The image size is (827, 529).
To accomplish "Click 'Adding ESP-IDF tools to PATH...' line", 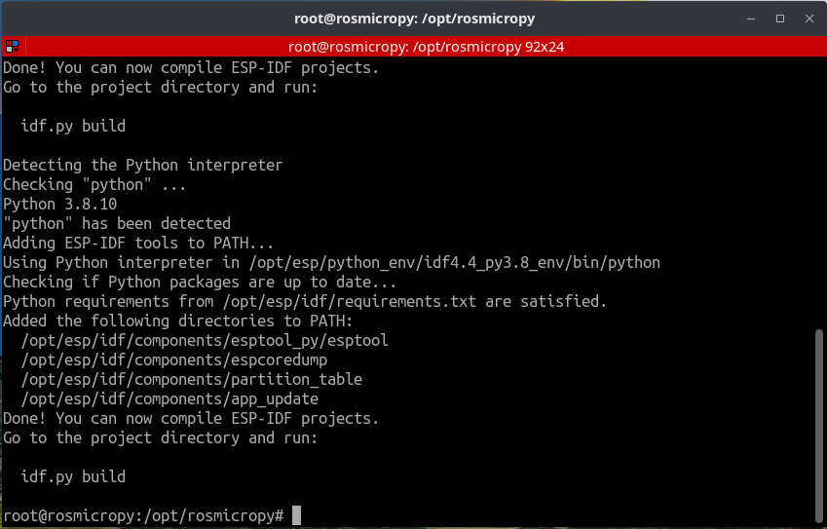I will (x=138, y=243).
